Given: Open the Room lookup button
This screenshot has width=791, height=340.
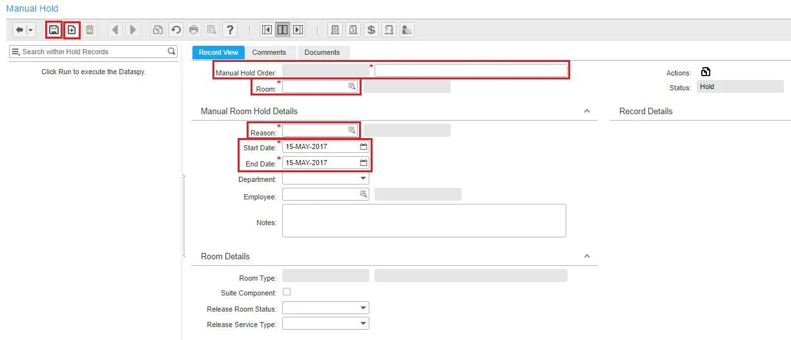Looking at the screenshot, I should point(352,86).
